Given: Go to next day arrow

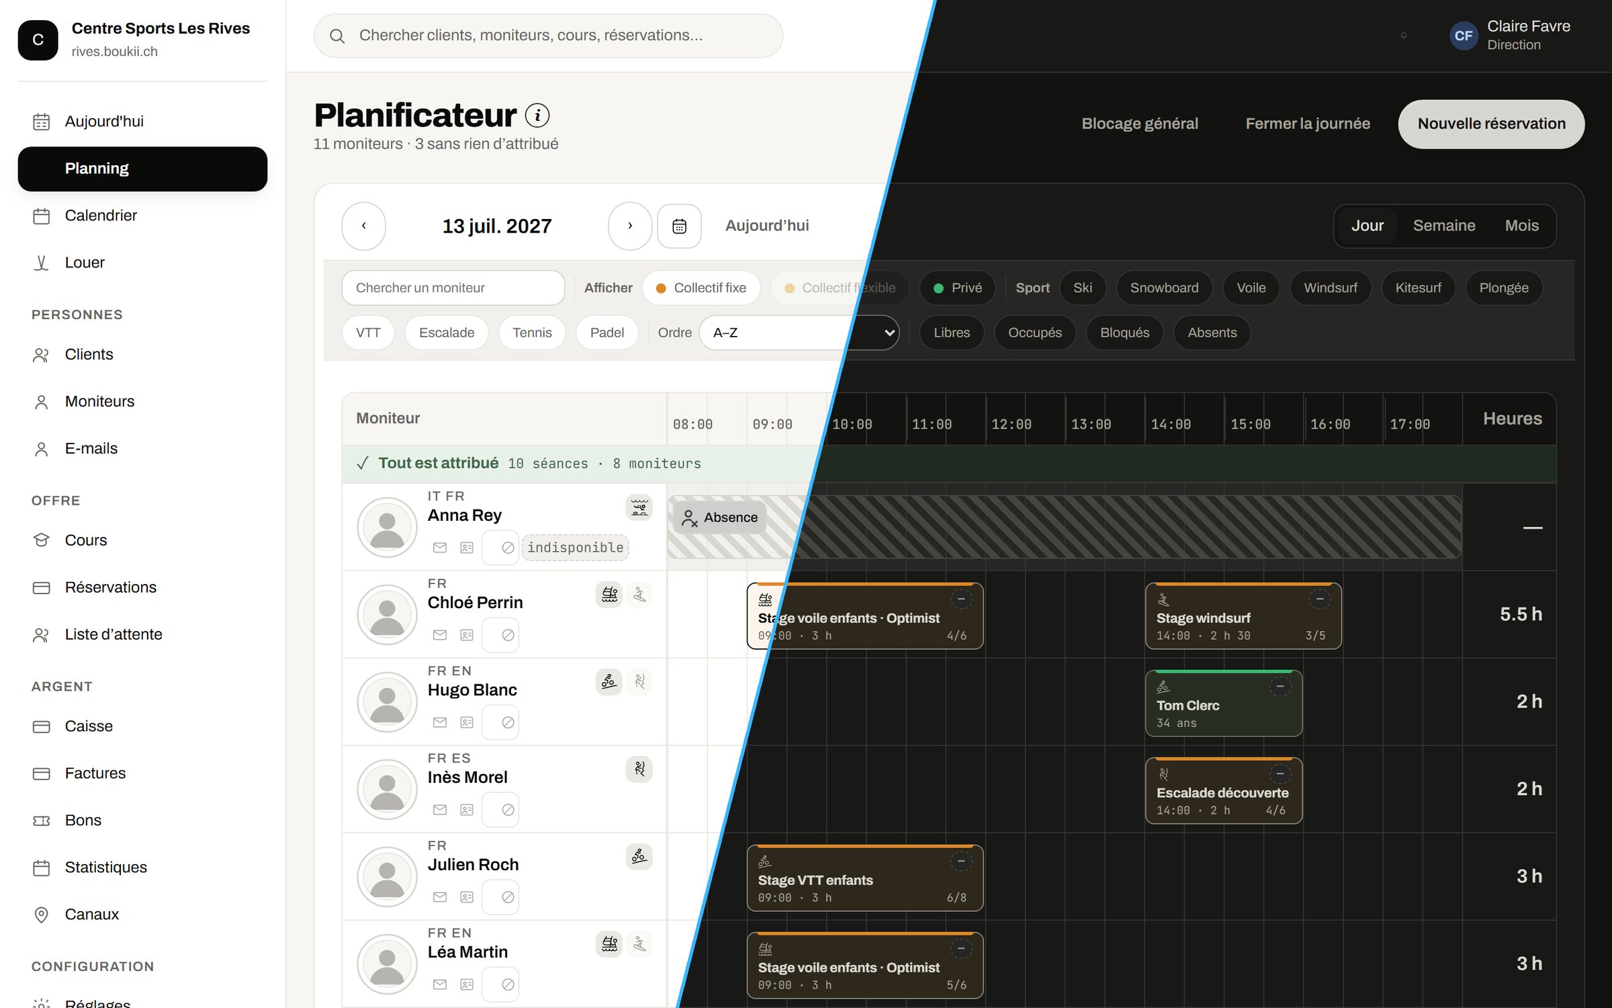Looking at the screenshot, I should pos(629,226).
